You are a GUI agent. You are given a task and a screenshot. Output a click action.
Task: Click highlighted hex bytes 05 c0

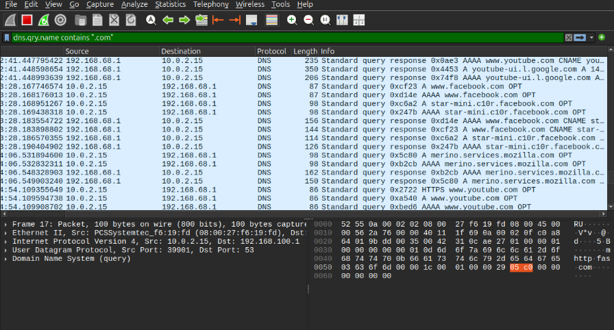pos(521,268)
